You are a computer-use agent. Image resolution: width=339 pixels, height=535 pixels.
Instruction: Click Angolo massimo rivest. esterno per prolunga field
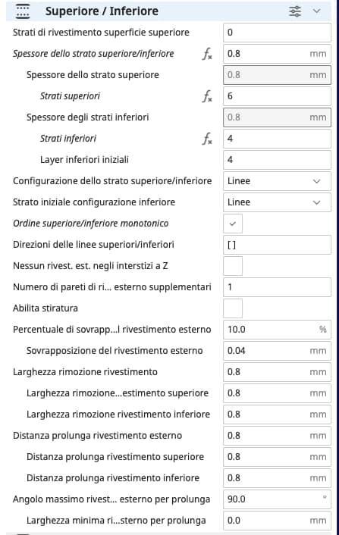tap(277, 499)
